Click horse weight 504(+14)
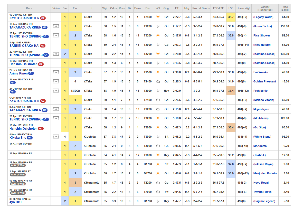 [x=243, y=45]
